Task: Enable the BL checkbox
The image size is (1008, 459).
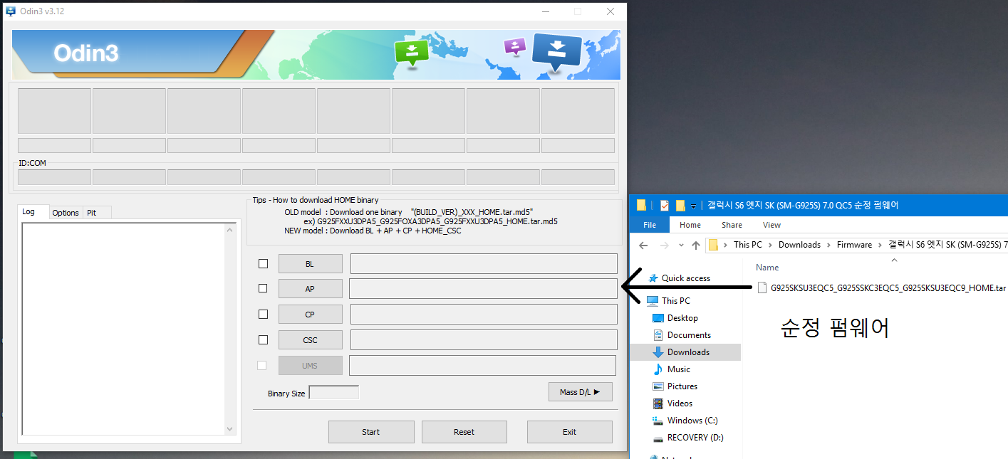Action: tap(264, 264)
